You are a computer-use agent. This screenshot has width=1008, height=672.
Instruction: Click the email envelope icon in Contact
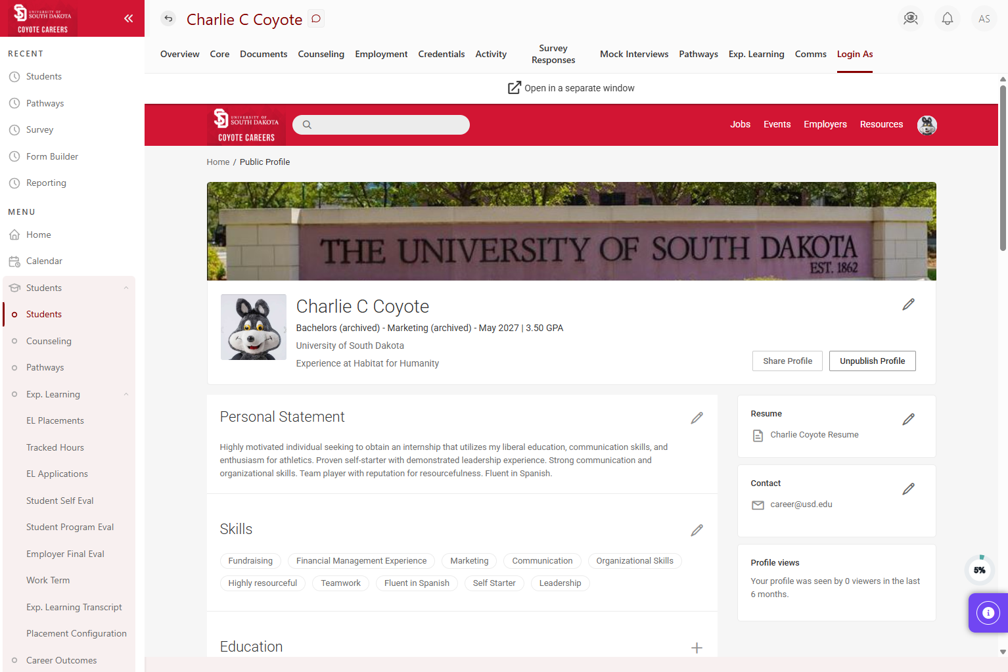tap(758, 505)
